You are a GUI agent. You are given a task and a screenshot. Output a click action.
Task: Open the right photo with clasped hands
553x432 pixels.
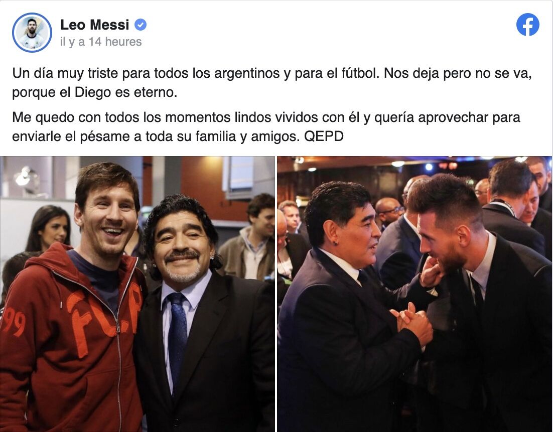414,294
